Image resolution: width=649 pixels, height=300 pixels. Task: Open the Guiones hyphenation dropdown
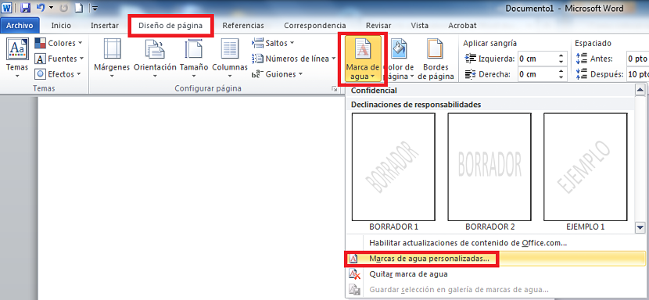click(x=277, y=74)
